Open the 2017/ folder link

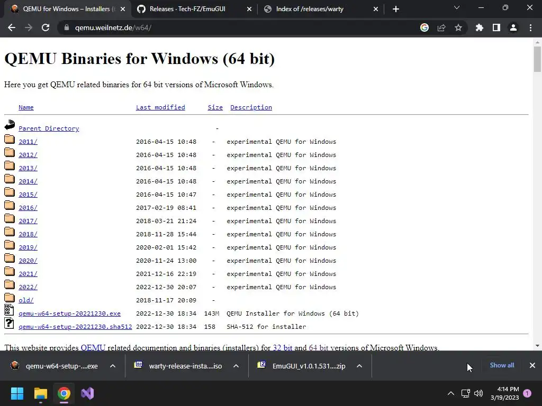tap(28, 221)
